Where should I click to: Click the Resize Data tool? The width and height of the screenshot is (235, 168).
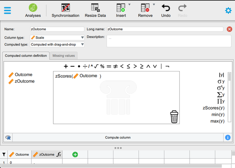coord(95,10)
